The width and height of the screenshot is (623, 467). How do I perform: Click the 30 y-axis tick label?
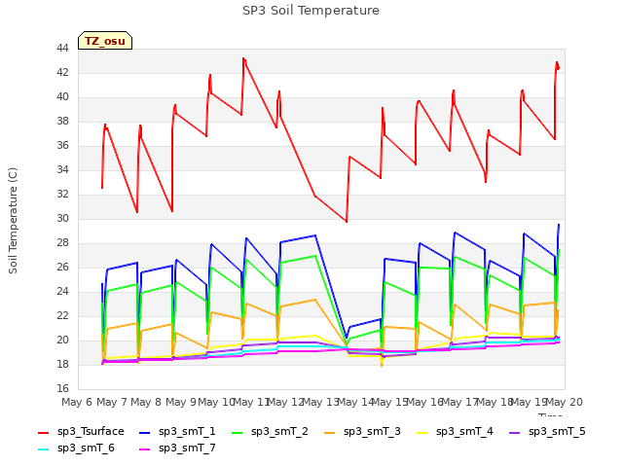click(62, 218)
